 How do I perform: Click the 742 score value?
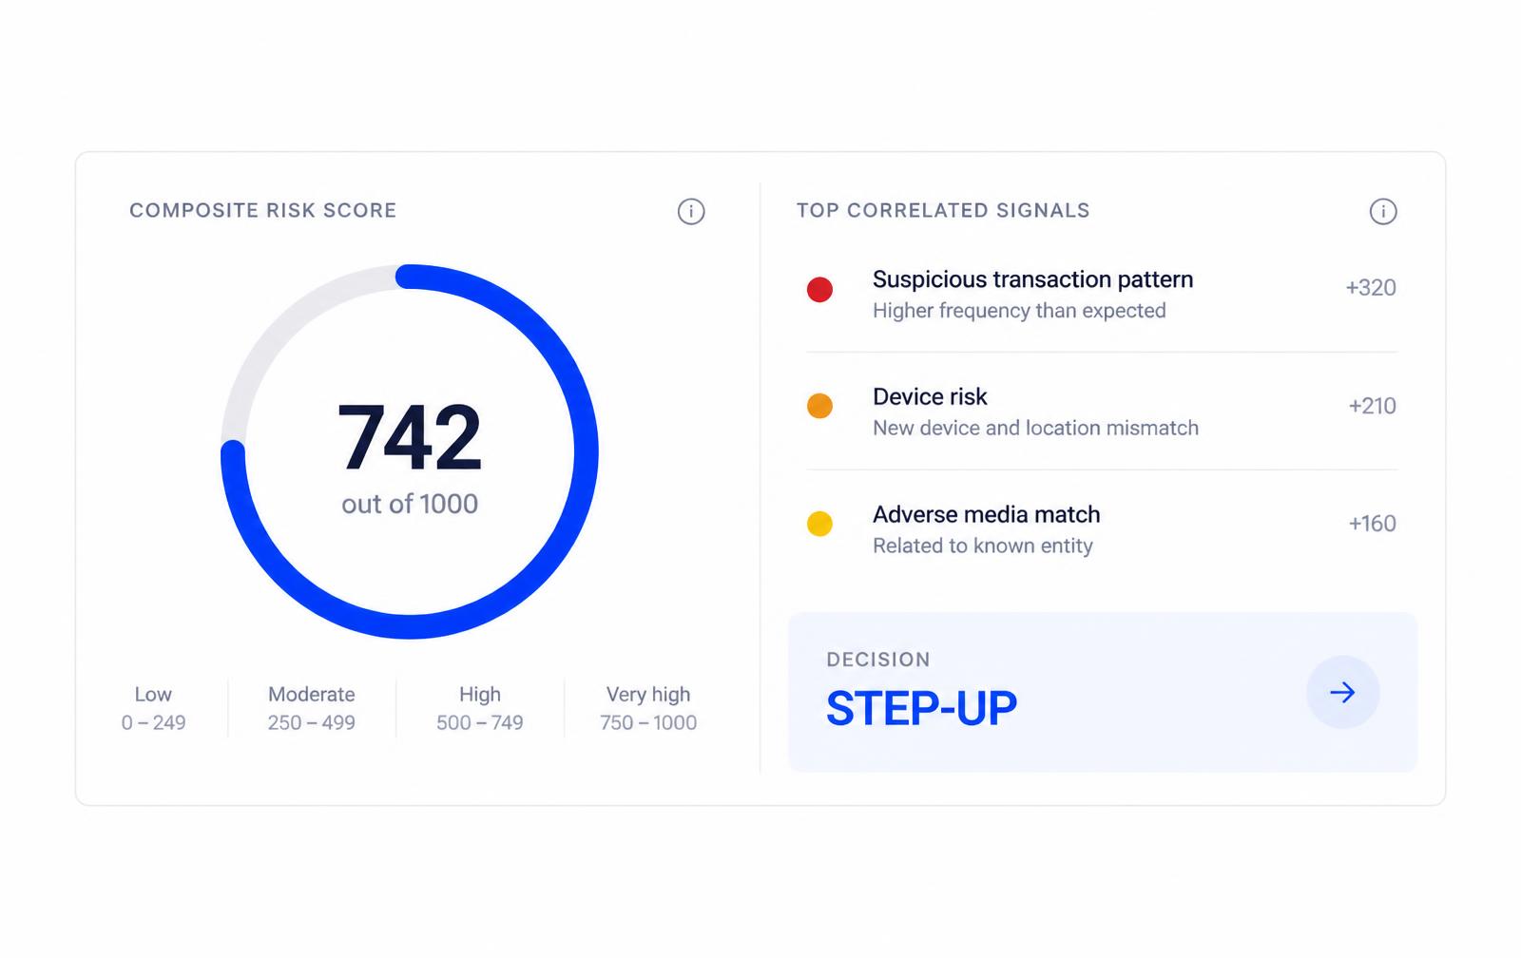410,437
